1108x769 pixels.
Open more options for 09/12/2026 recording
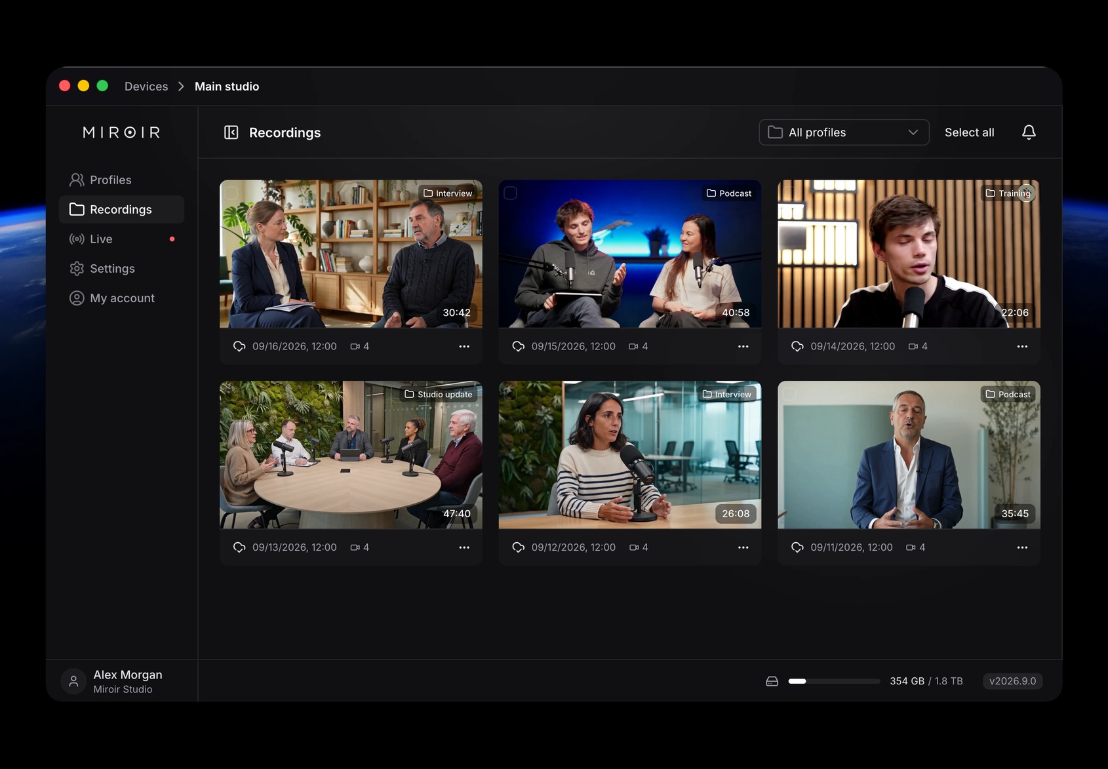click(x=743, y=547)
